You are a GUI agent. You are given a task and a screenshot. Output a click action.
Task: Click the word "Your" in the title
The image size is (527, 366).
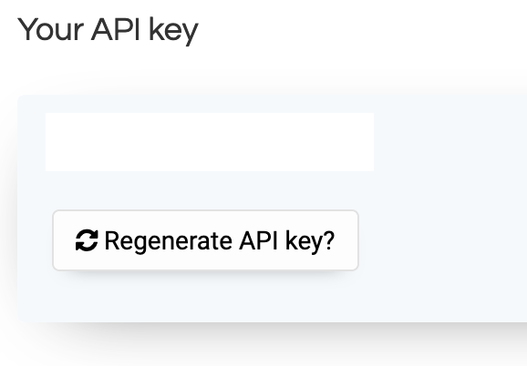[x=50, y=29]
